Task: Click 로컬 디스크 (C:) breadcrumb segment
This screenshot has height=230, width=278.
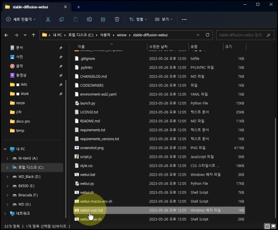Action: point(81,35)
